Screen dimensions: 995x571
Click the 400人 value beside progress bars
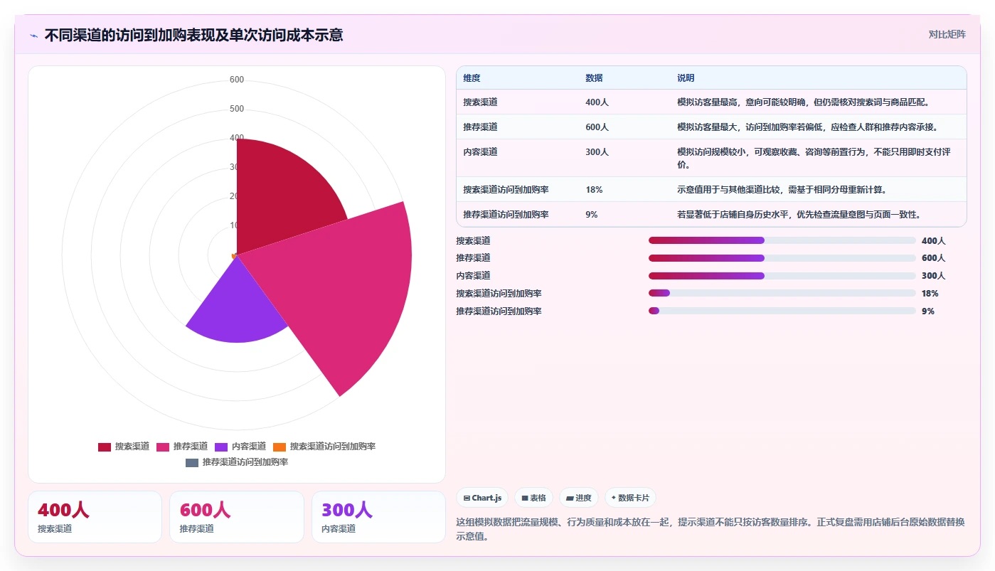click(x=933, y=241)
